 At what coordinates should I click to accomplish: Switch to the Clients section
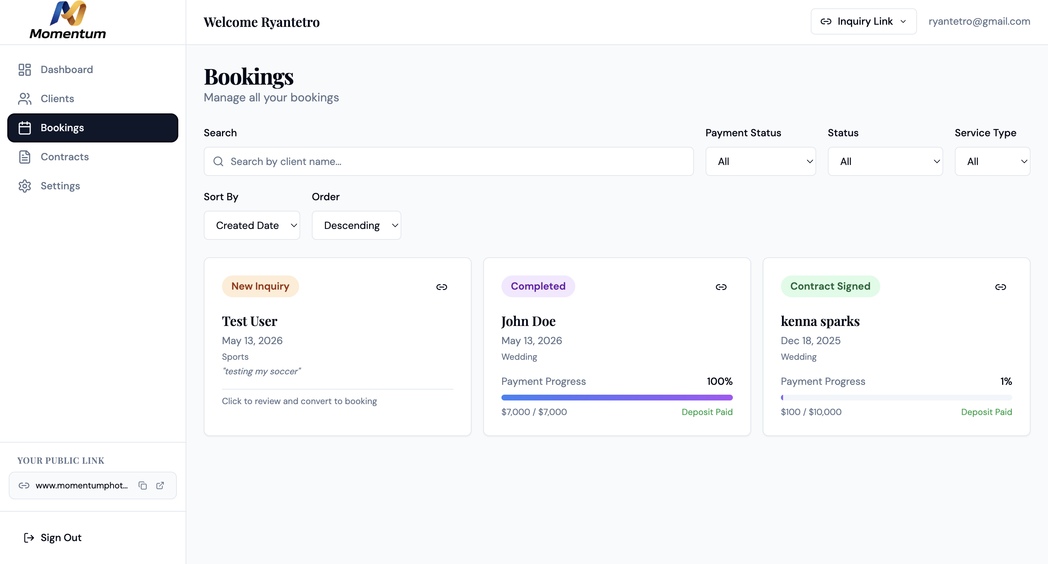pyautogui.click(x=57, y=98)
